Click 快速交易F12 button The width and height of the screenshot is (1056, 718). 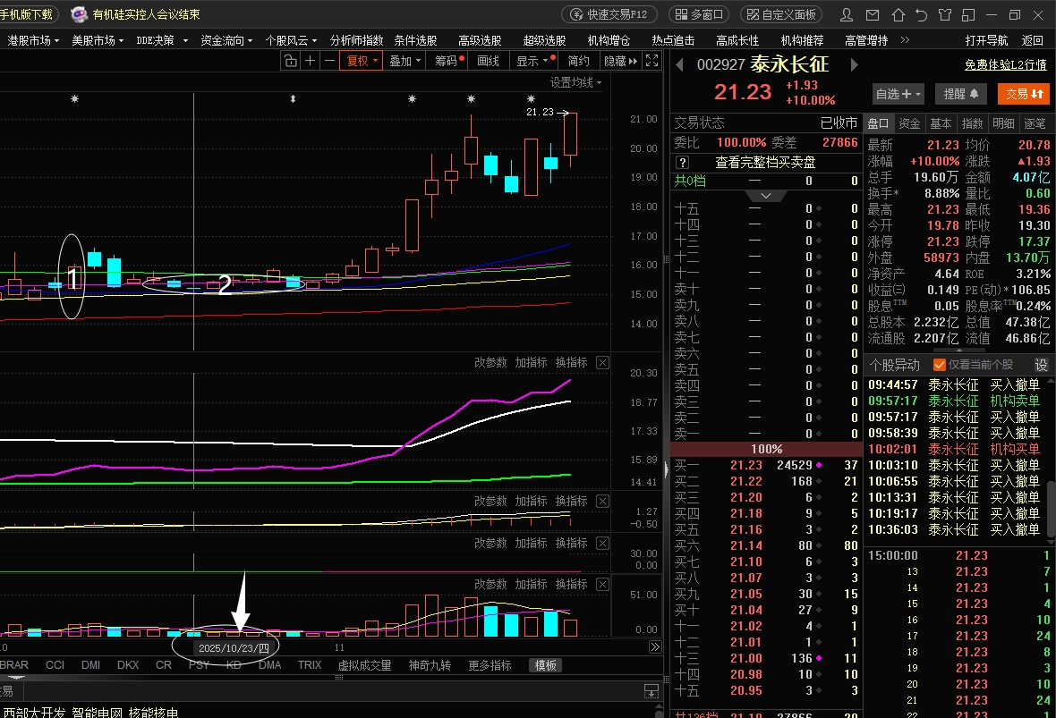(x=609, y=14)
